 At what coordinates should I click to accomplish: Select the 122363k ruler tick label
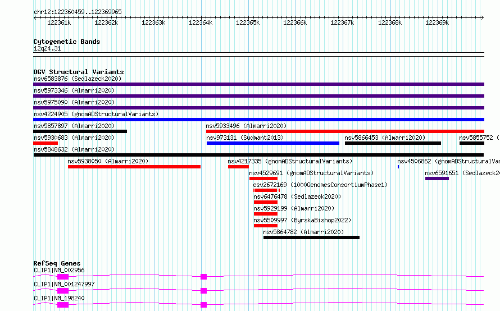153,22
